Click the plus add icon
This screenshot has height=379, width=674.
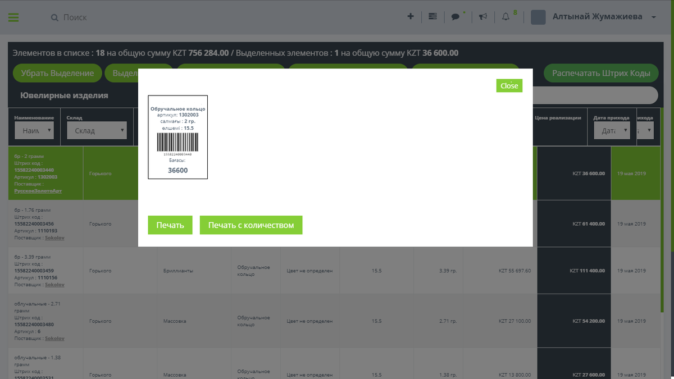(411, 17)
